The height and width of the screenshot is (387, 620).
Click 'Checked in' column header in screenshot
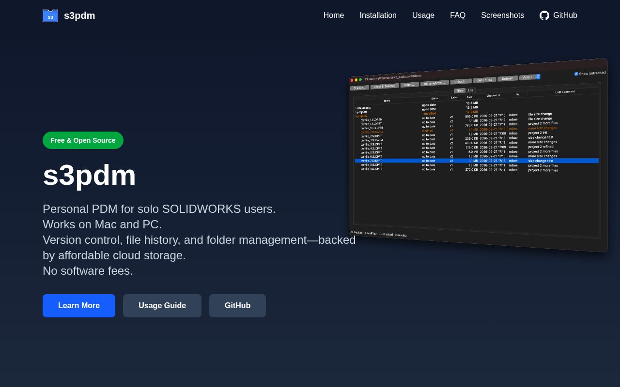493,95
